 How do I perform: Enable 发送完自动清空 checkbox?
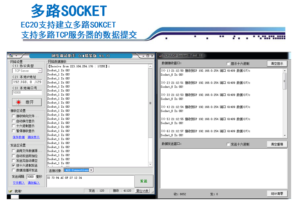pos(13,160)
